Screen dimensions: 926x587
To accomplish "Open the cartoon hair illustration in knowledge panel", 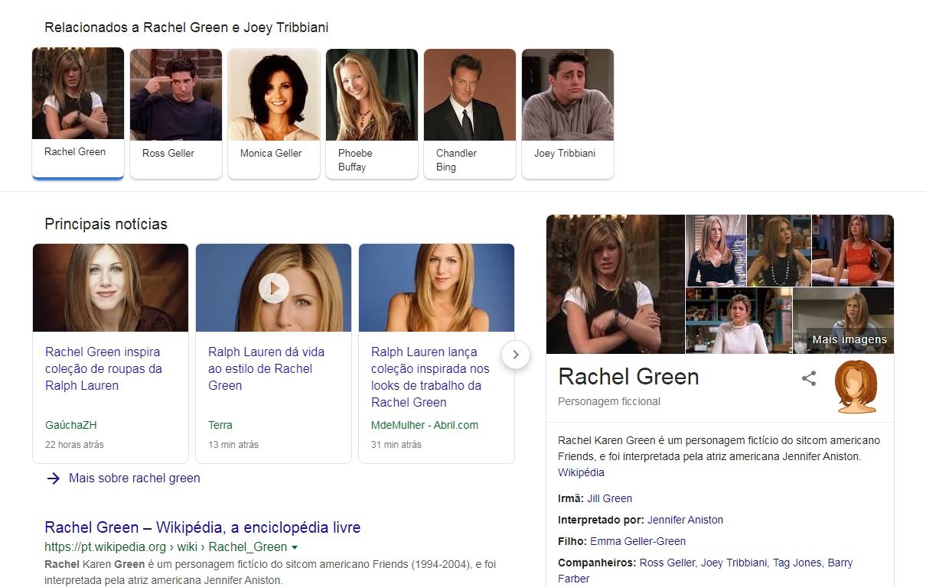I will pos(856,387).
